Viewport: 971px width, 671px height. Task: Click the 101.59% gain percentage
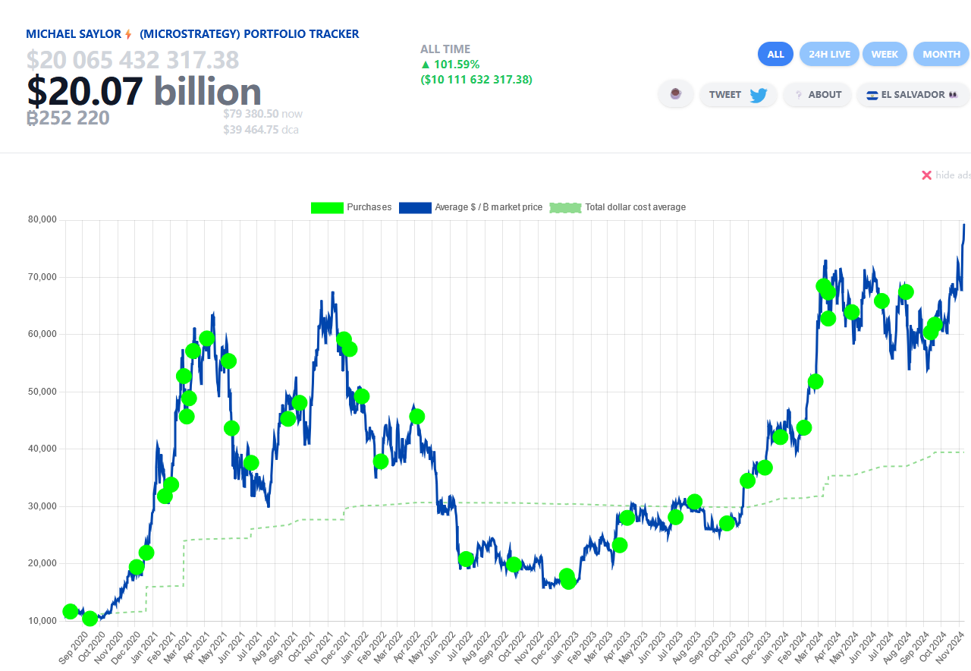[x=457, y=65]
